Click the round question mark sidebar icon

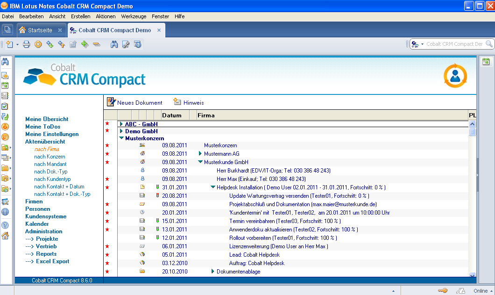click(5, 225)
